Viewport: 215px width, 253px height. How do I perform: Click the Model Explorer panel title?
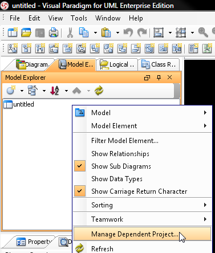pos(26,77)
